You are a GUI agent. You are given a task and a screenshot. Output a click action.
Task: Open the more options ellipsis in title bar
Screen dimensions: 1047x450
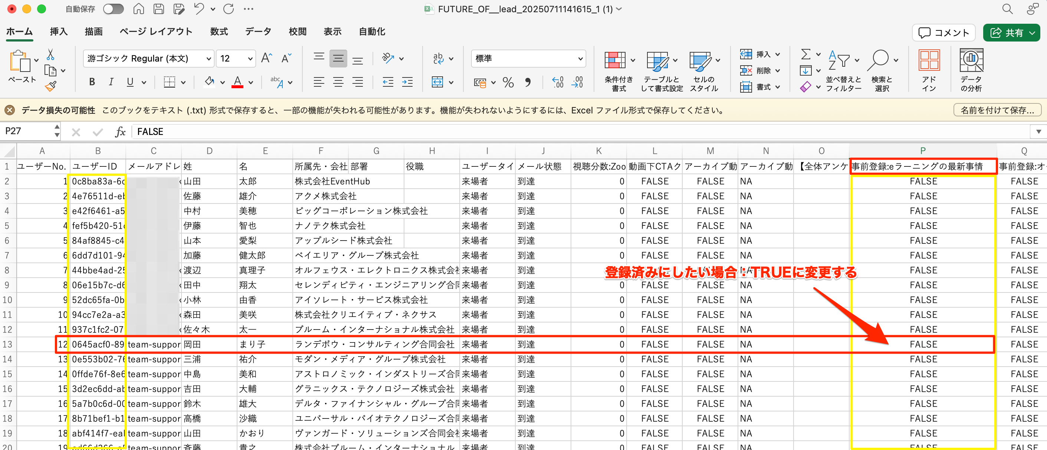(x=248, y=9)
